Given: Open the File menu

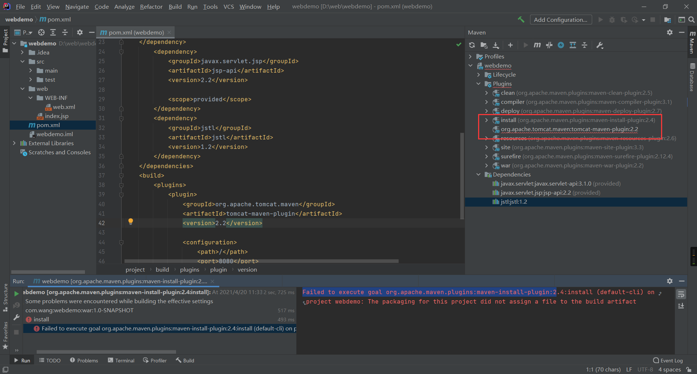Looking at the screenshot, I should tap(20, 7).
